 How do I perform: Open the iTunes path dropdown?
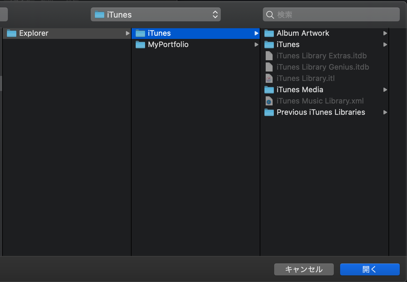click(x=155, y=15)
